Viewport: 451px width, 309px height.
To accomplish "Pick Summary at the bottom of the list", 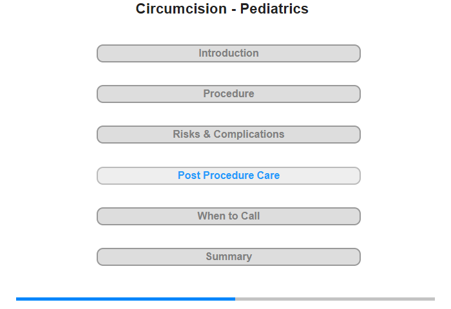I will click(x=229, y=257).
